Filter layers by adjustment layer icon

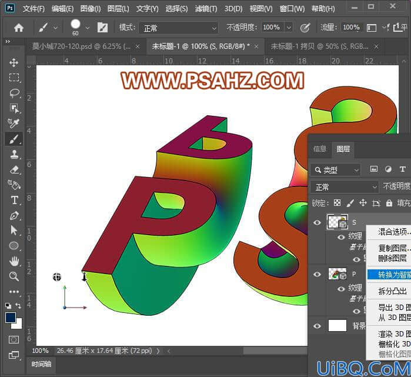(x=388, y=169)
